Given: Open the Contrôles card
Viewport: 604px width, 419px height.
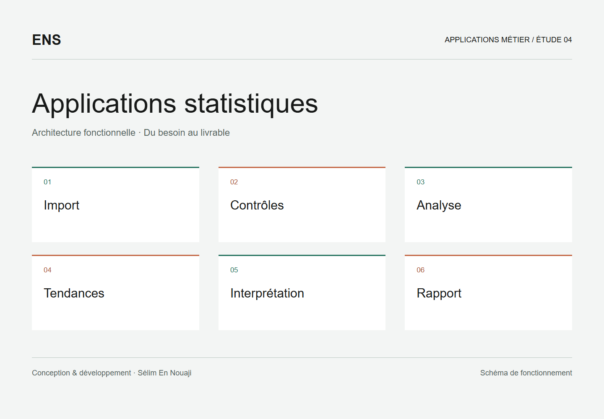Looking at the screenshot, I should coord(302,204).
